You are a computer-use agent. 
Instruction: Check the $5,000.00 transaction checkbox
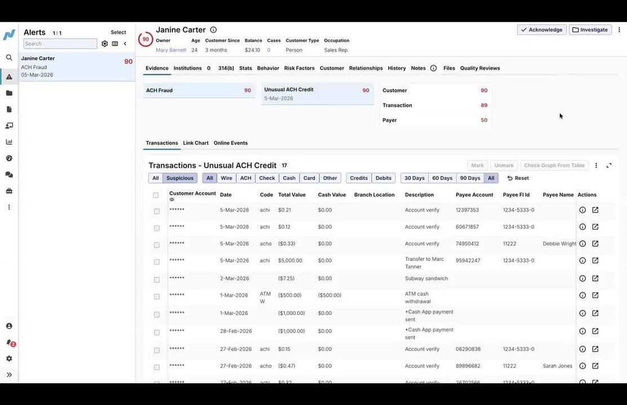(157, 262)
